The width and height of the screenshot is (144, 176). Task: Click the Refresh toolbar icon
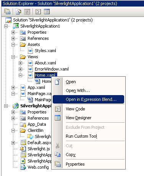pyautogui.click(x=27, y=12)
